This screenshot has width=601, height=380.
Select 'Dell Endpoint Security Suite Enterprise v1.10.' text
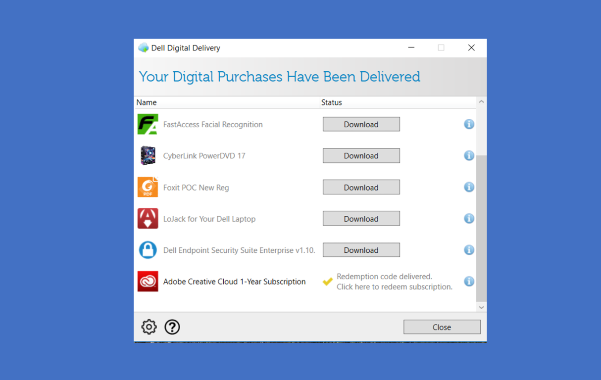239,250
